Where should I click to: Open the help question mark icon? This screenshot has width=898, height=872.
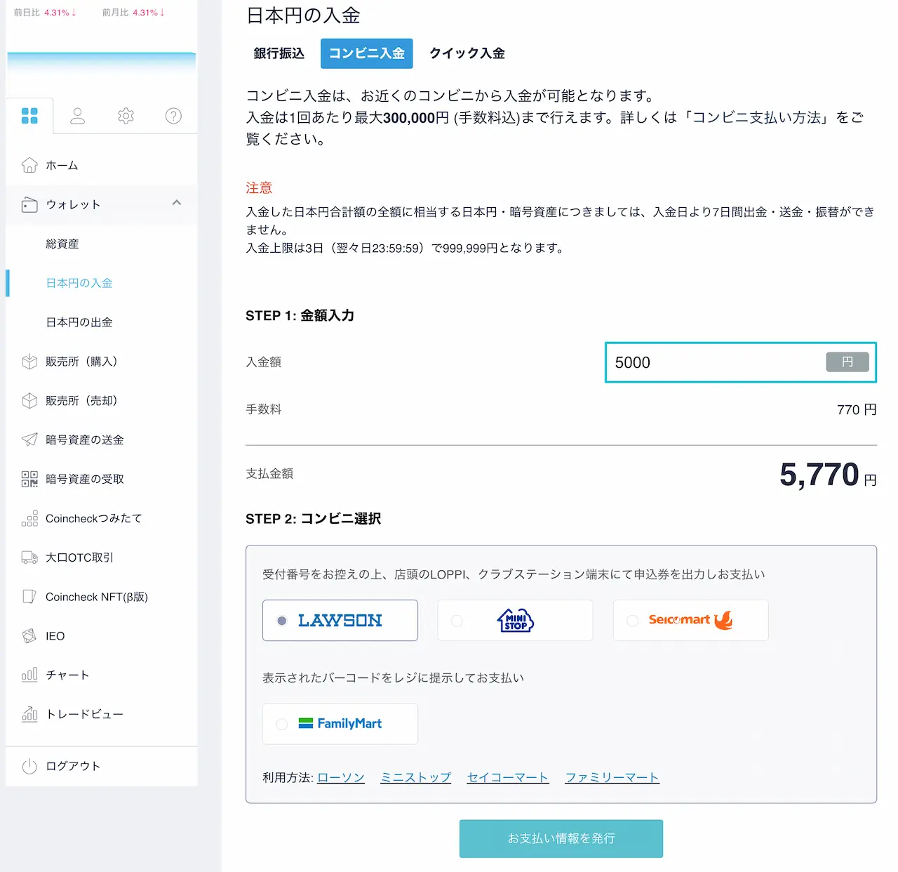[x=173, y=116]
